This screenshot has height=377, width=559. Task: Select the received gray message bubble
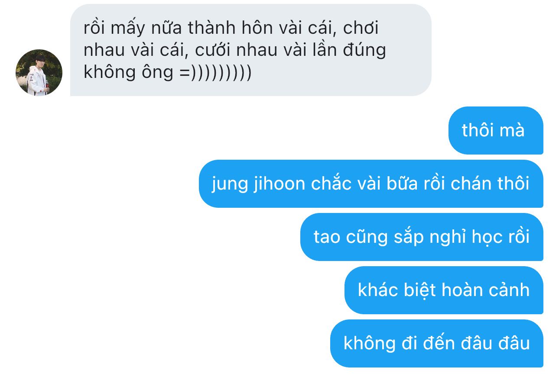[x=250, y=50]
